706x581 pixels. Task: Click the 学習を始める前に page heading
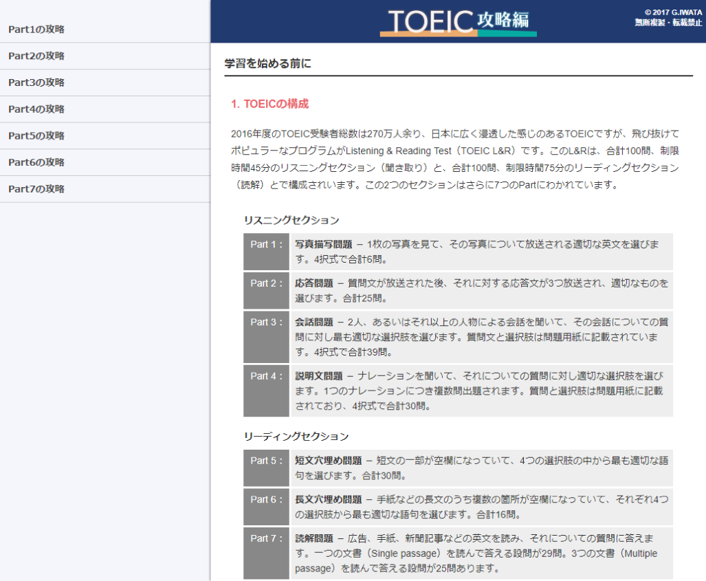[268, 64]
